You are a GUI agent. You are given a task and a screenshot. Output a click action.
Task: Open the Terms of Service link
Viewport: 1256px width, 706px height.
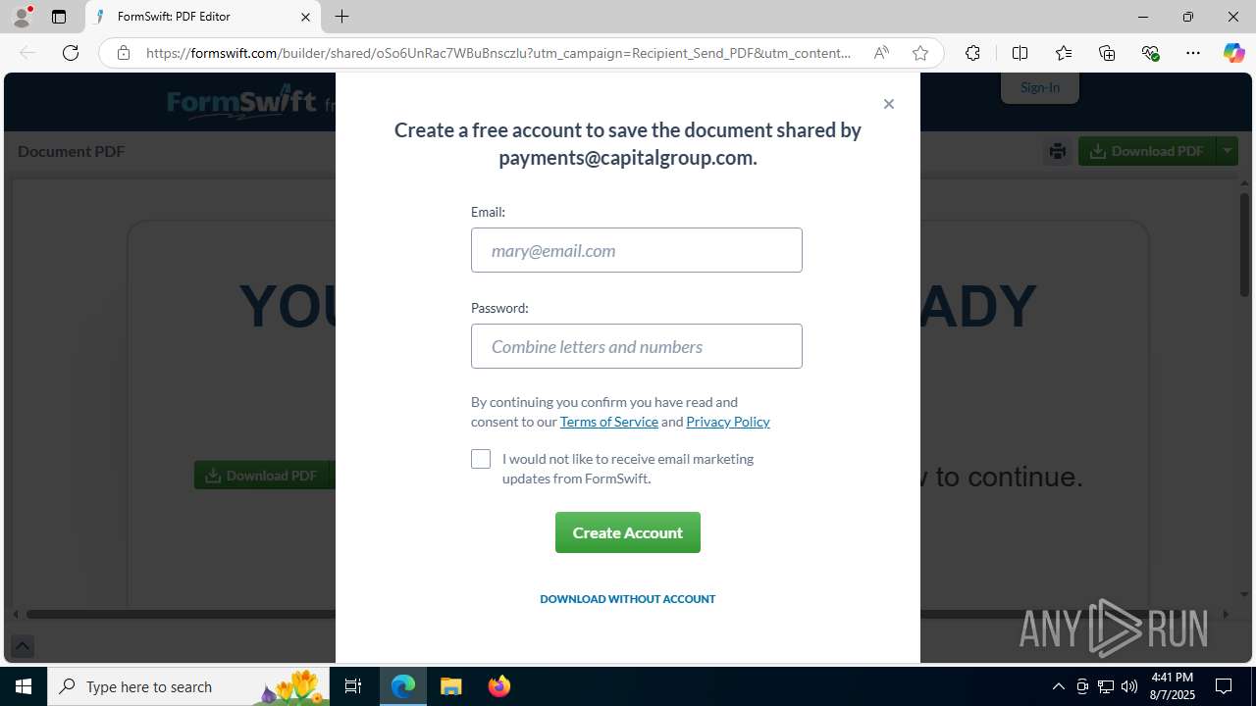point(609,422)
